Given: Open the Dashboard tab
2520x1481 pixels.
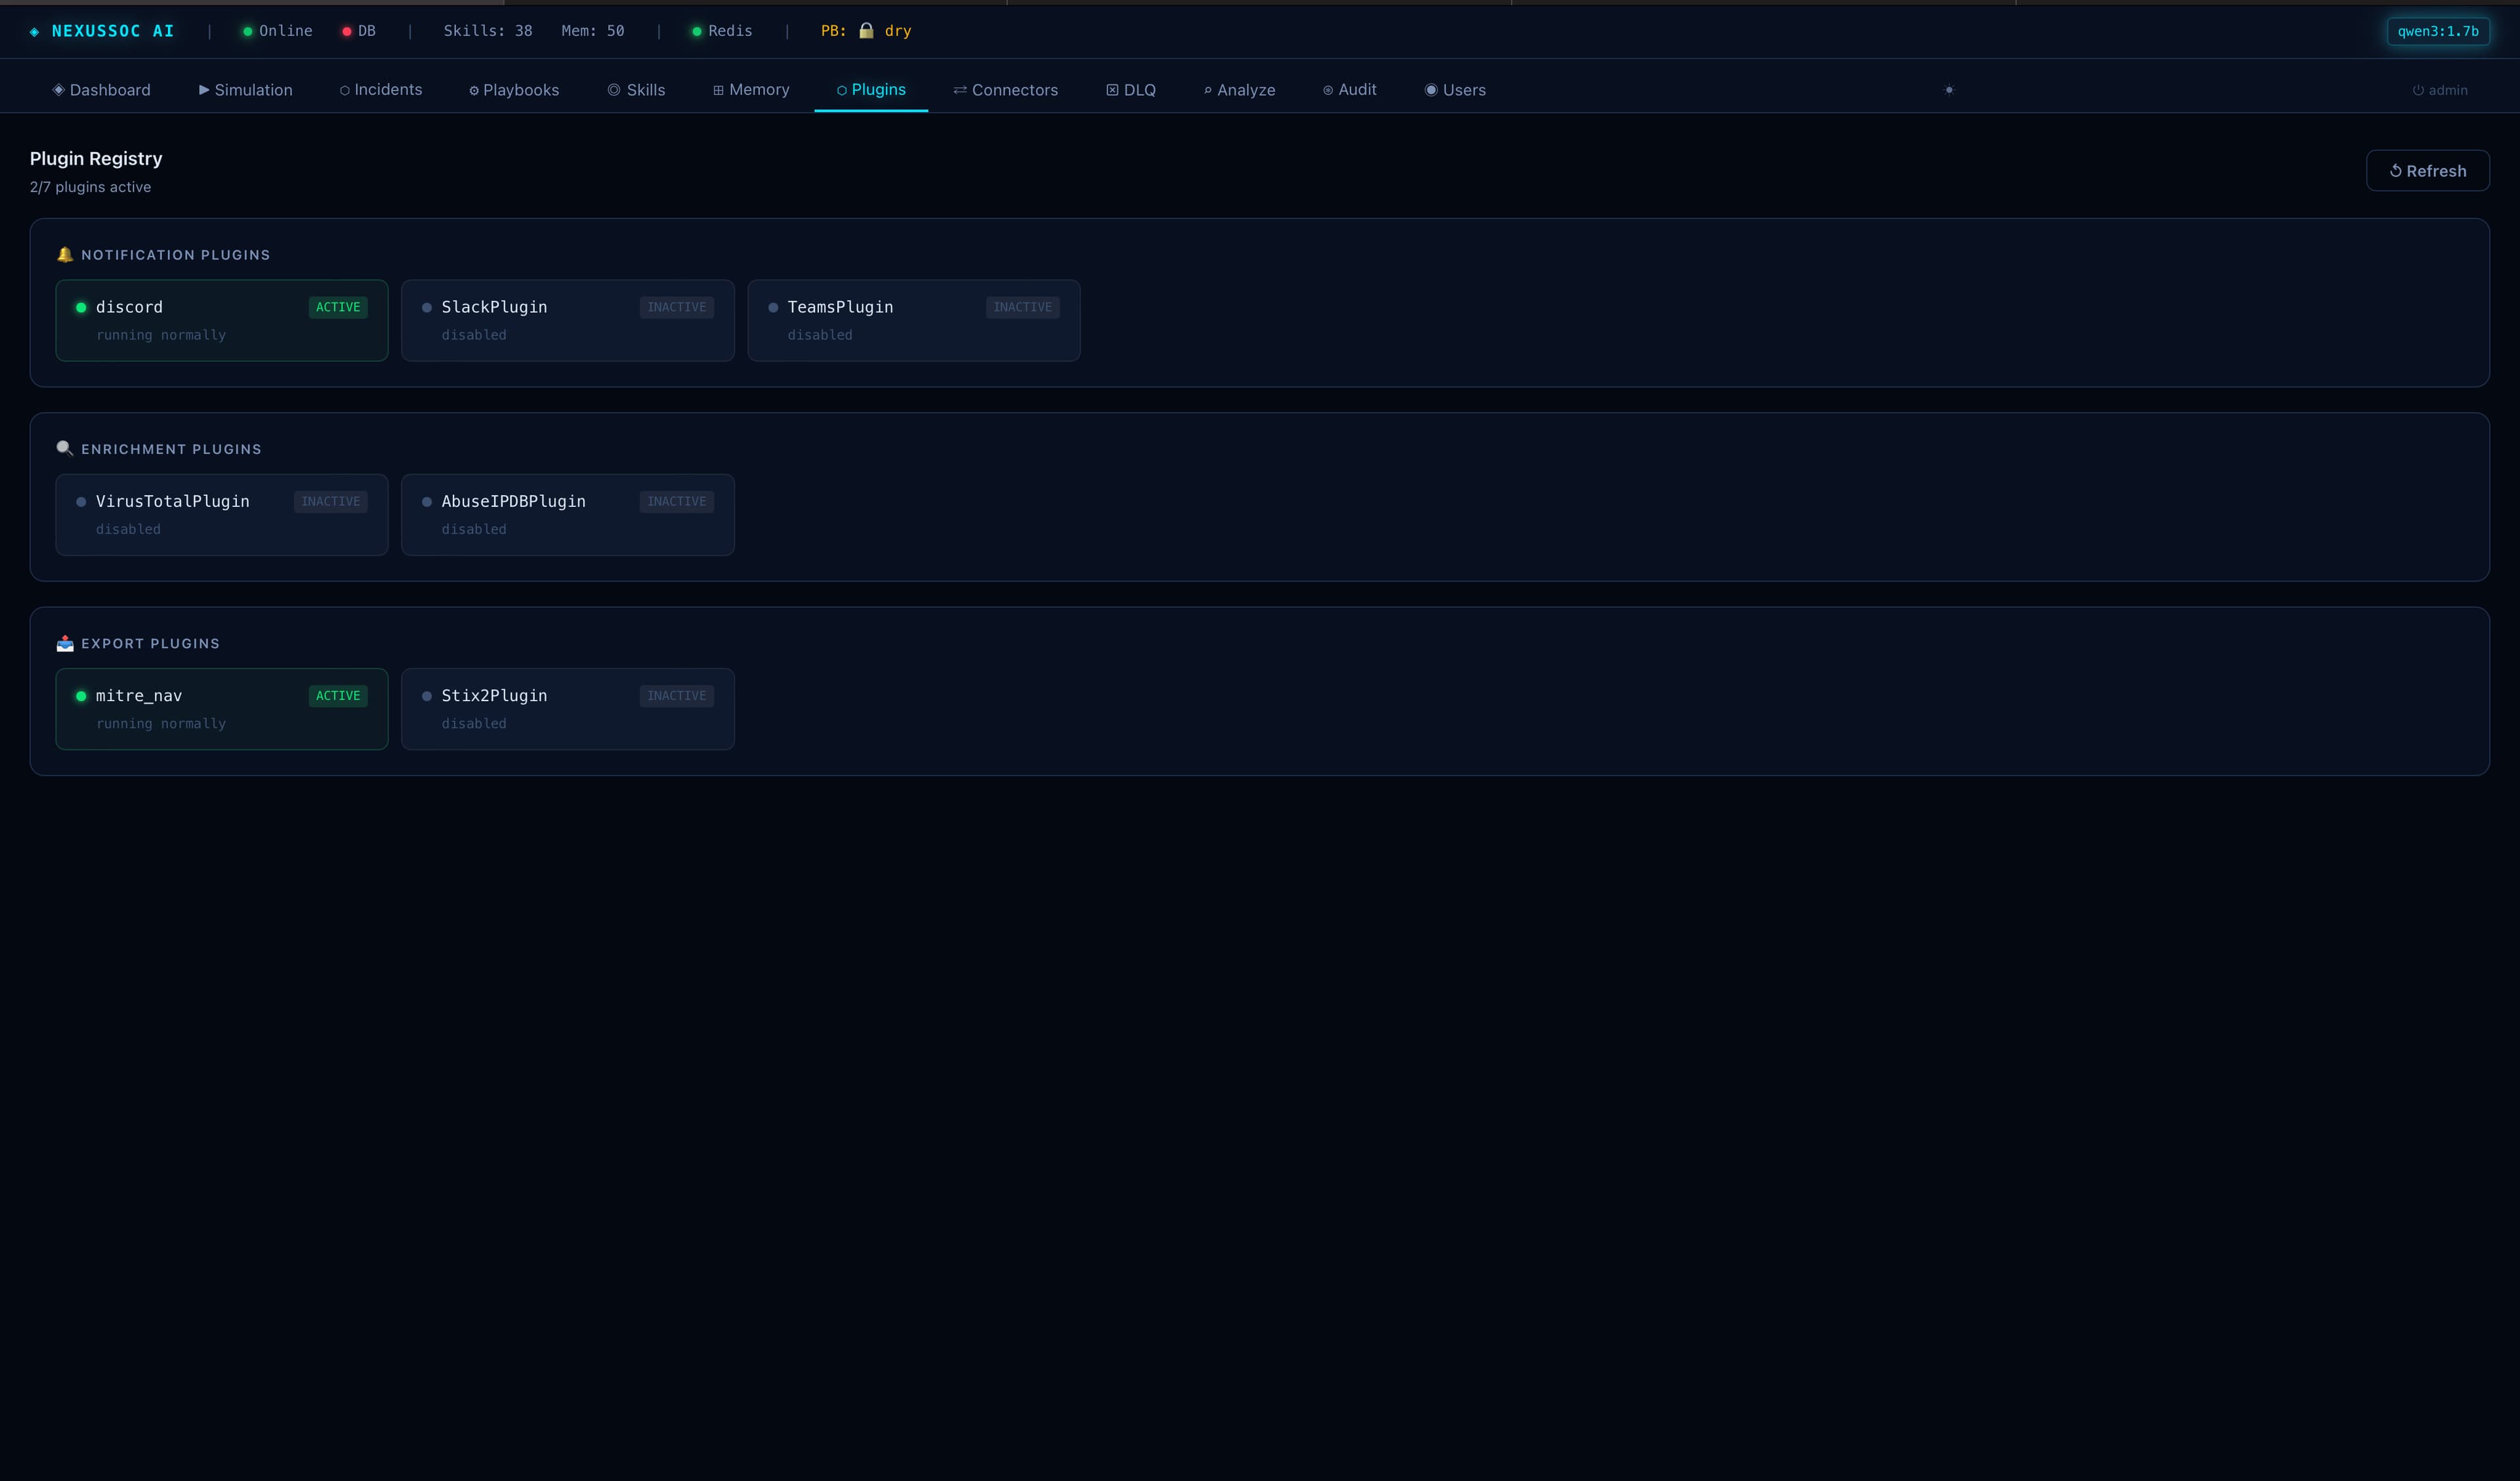Looking at the screenshot, I should pyautogui.click(x=102, y=90).
